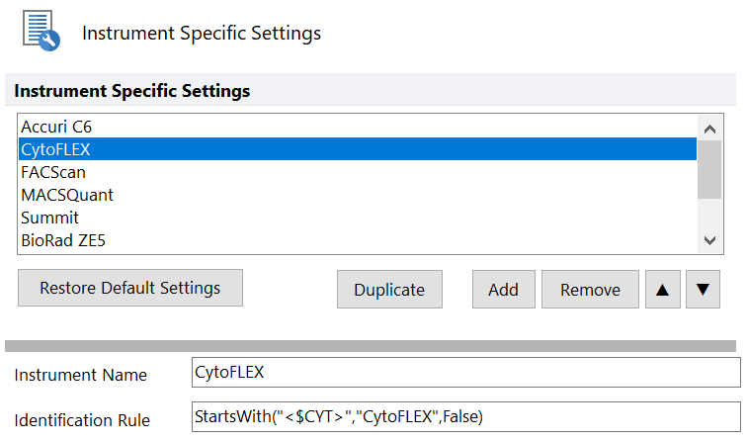
Task: Select BioRad ZE5 in the list
Action: tap(63, 239)
